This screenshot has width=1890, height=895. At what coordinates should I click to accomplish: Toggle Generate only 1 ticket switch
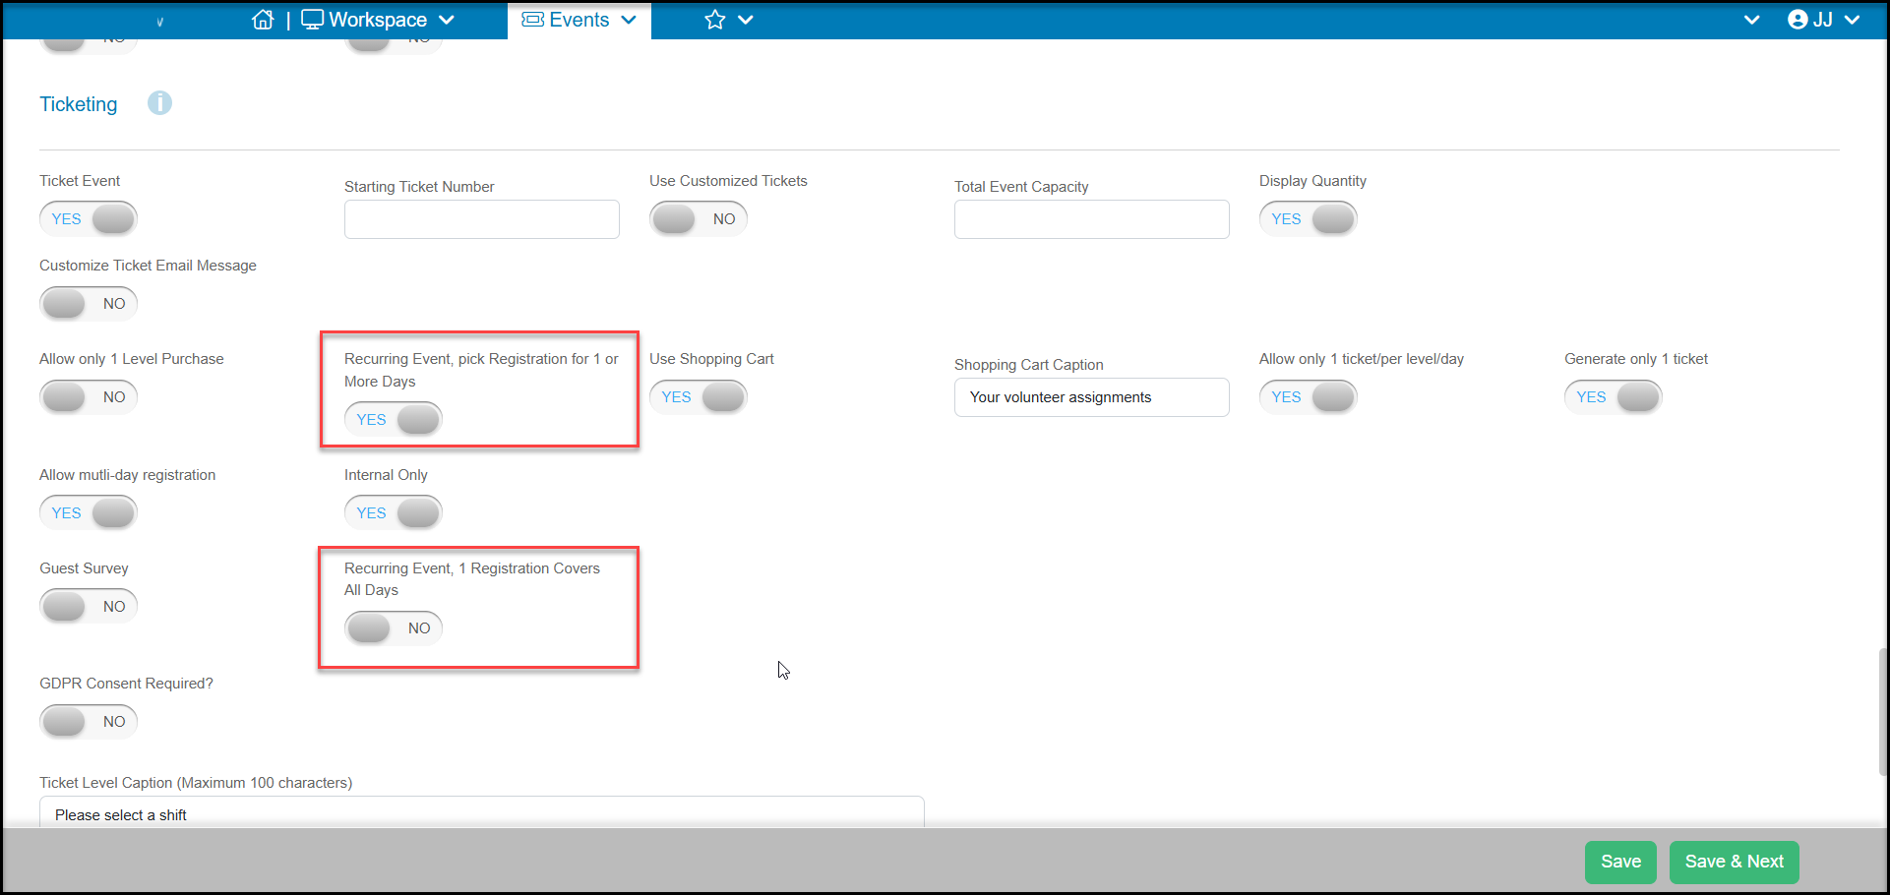(1614, 396)
